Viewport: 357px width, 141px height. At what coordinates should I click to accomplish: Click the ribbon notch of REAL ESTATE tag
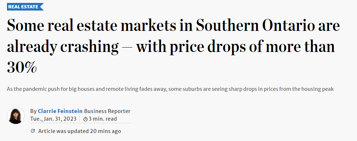pyautogui.click(x=42, y=7)
